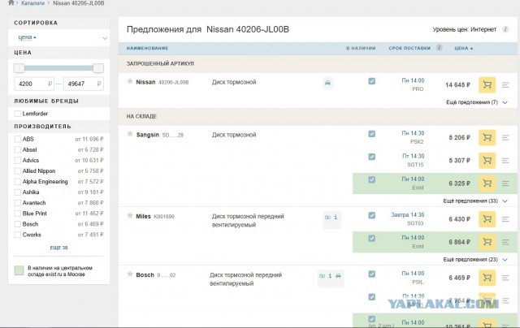Check the Ashika manufacturer filter
Screen dimensions: 520x328
(18, 192)
